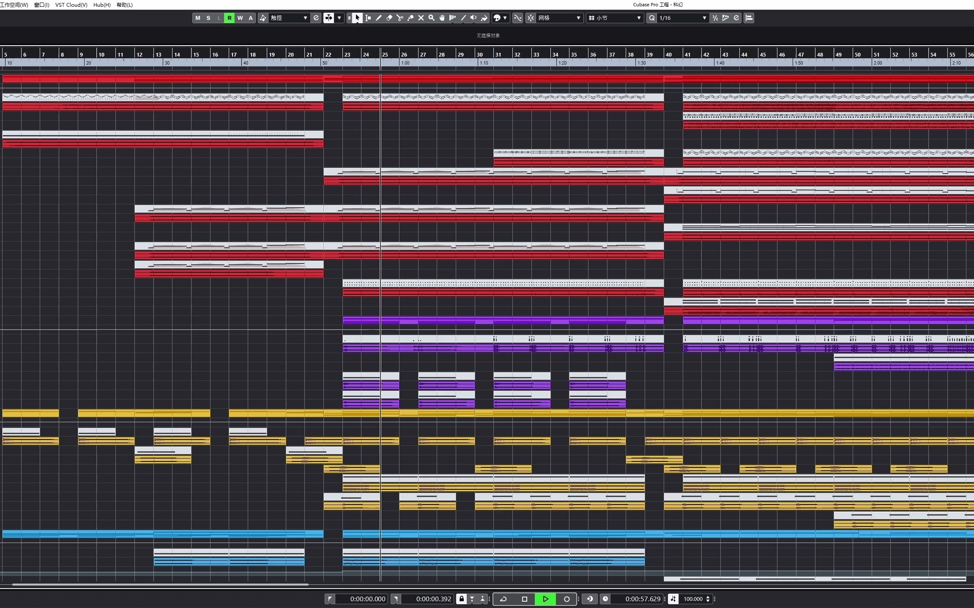The width and height of the screenshot is (974, 608).
Task: Toggle Iterative Quantize Q button
Action: [652, 18]
